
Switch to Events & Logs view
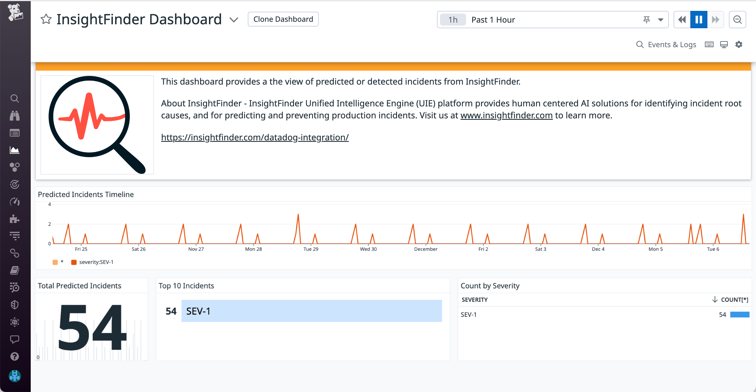pos(672,44)
